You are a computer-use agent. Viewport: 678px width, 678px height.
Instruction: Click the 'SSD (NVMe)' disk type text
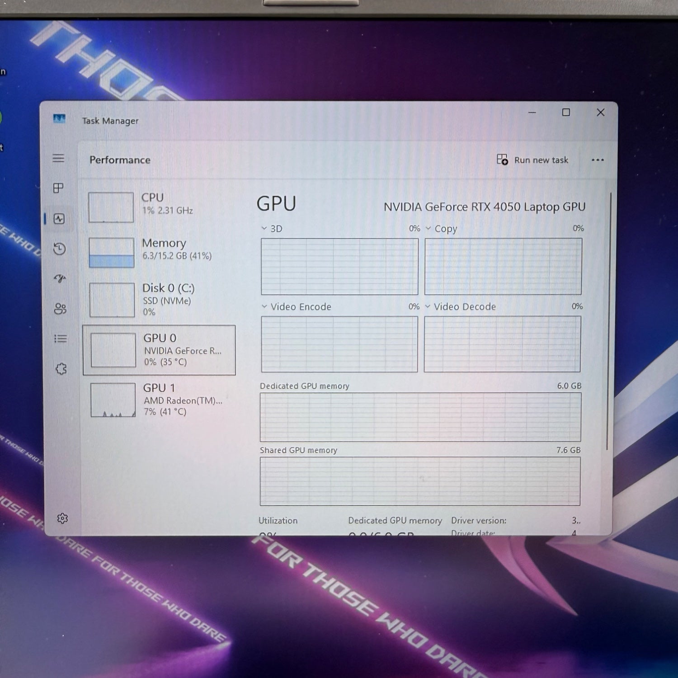click(x=167, y=301)
